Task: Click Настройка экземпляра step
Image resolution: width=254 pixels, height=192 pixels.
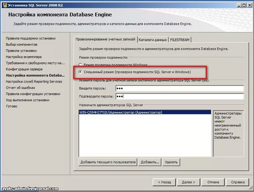Action: (x=24, y=57)
